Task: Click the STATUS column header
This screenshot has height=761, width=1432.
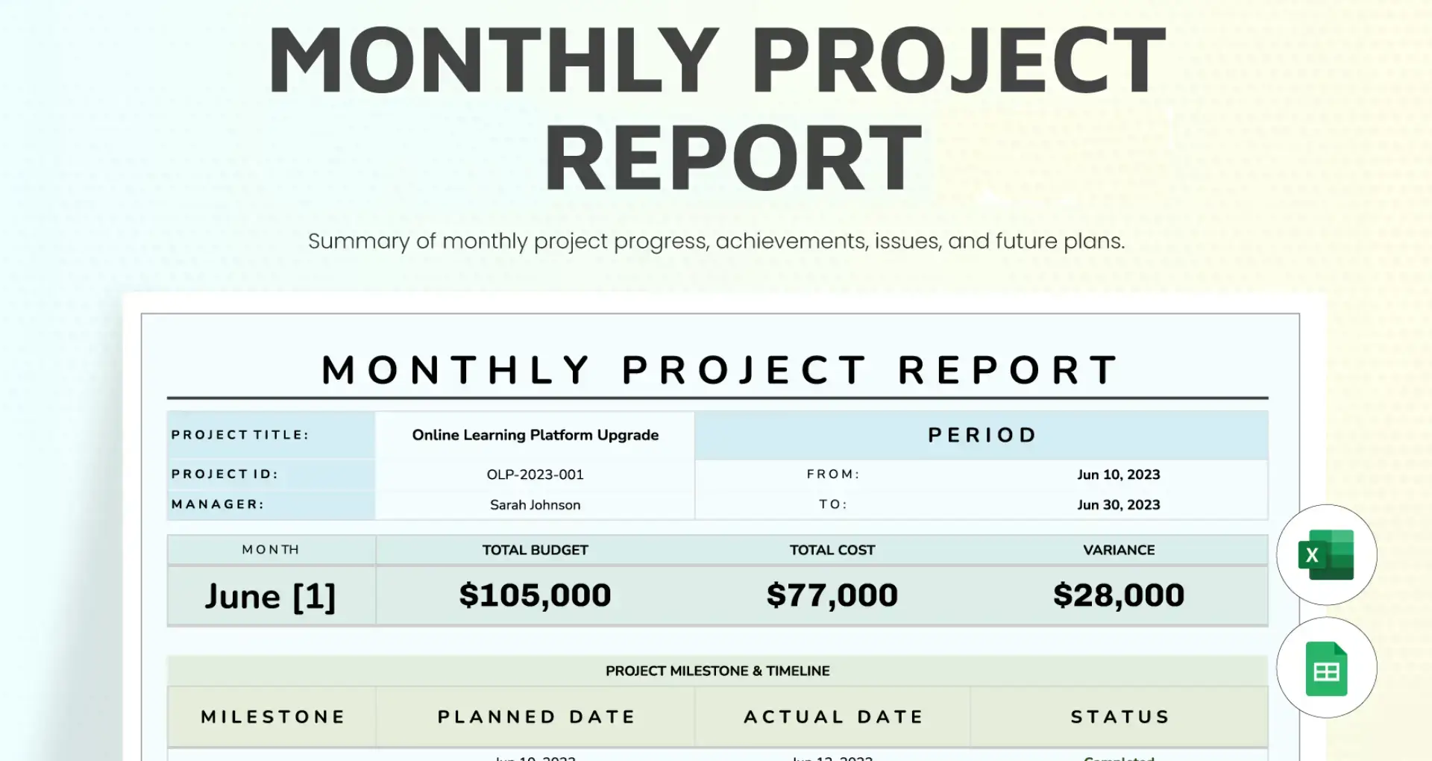Action: (x=1119, y=717)
